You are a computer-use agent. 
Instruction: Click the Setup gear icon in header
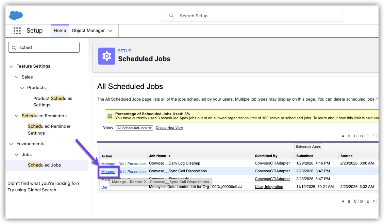pos(107,56)
